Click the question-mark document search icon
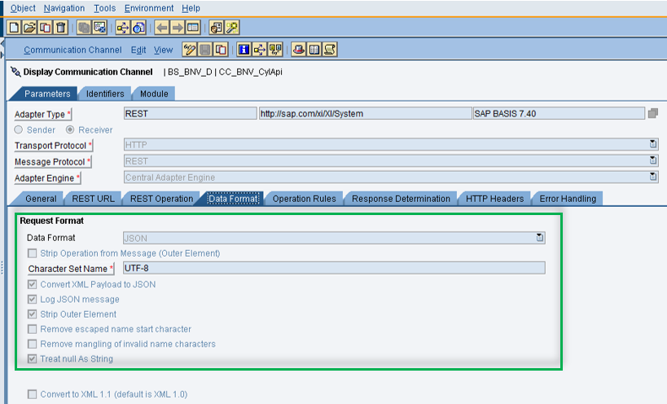 pyautogui.click(x=138, y=28)
